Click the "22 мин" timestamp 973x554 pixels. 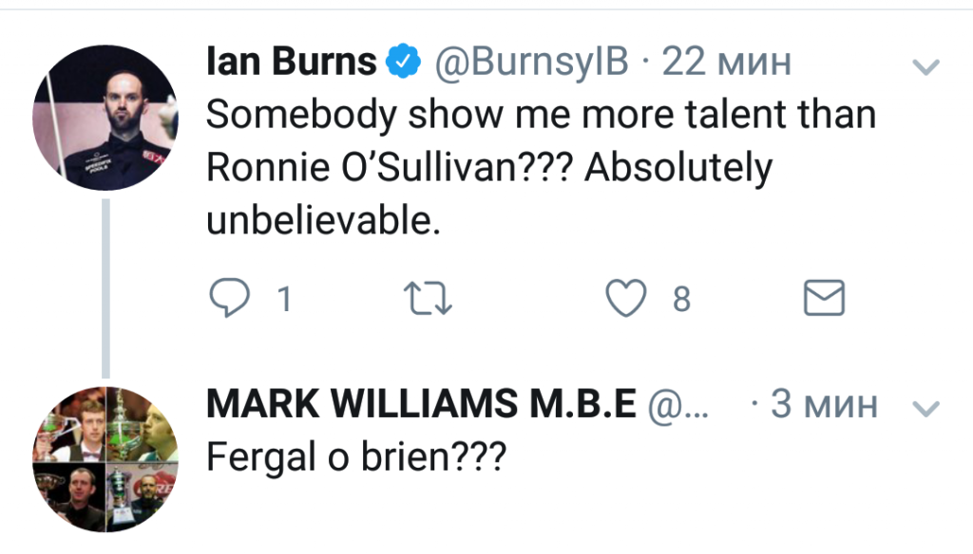(x=726, y=63)
